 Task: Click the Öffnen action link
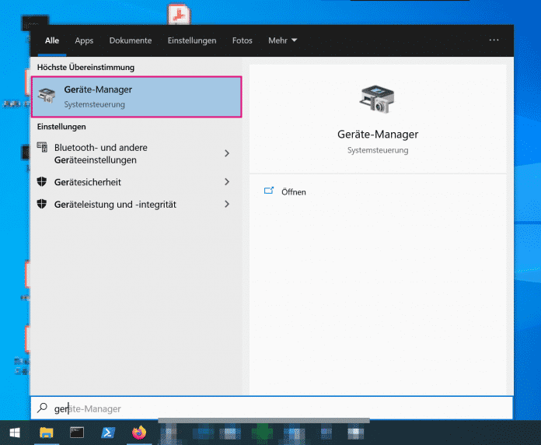click(294, 192)
